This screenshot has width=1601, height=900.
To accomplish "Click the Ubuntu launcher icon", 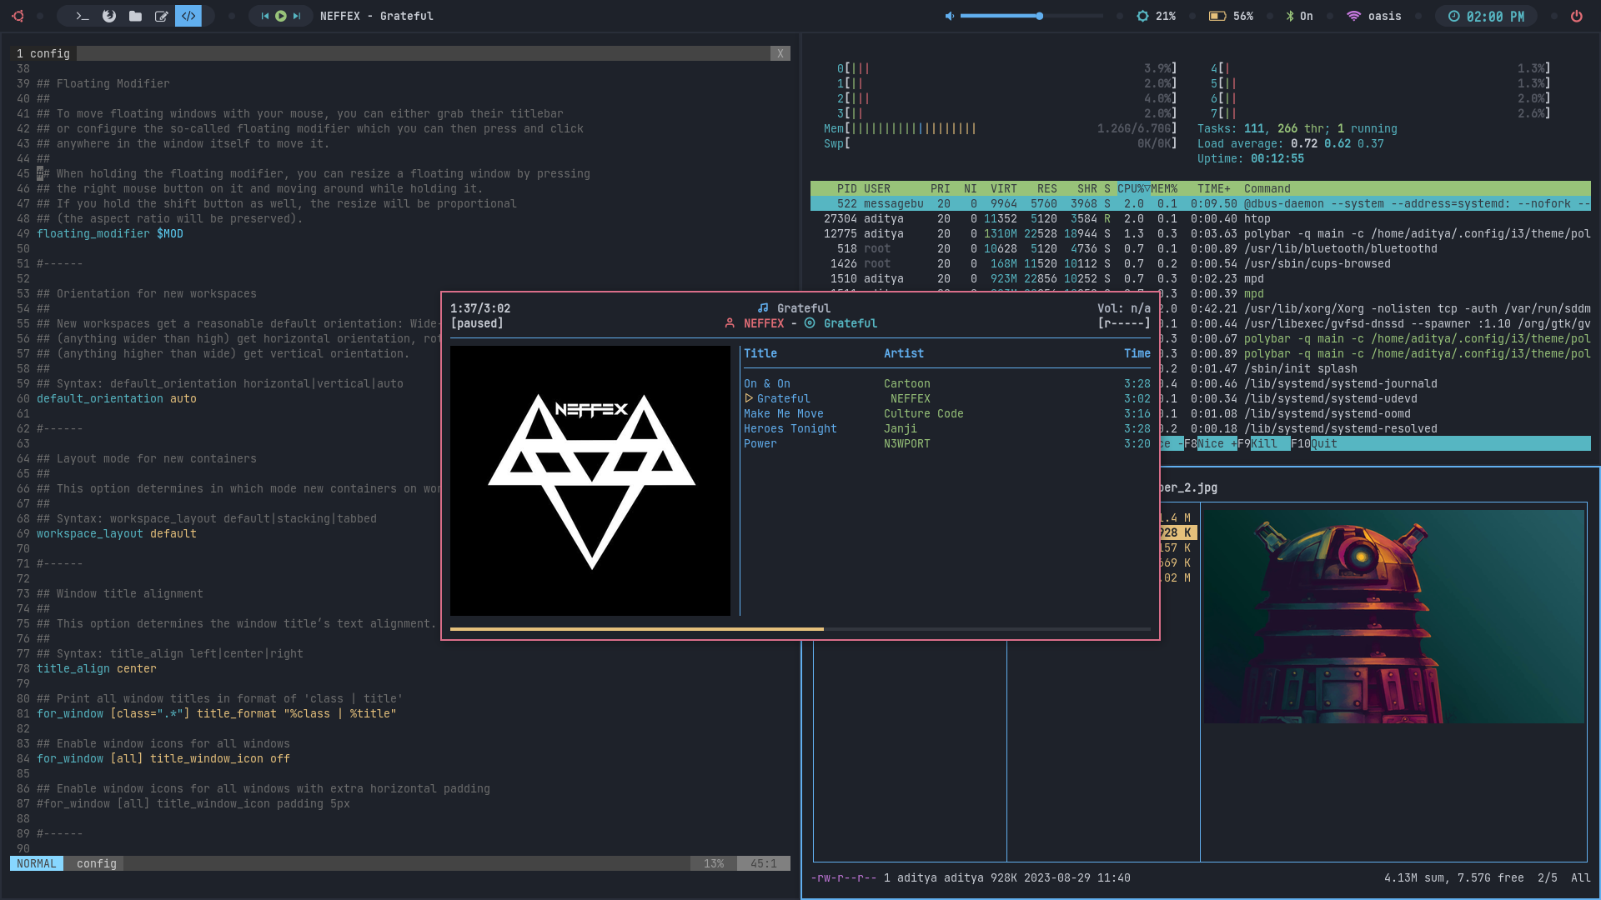I will [x=18, y=16].
